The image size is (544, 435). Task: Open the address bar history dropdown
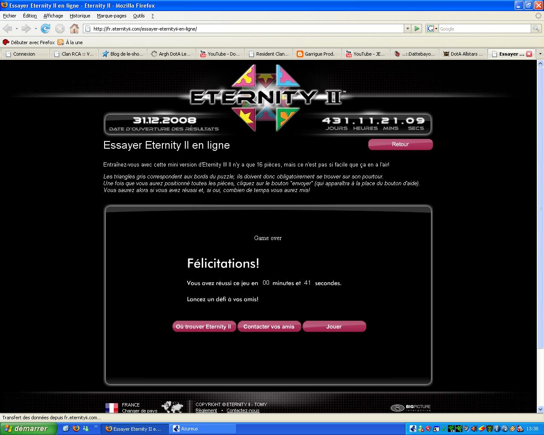pyautogui.click(x=408, y=28)
